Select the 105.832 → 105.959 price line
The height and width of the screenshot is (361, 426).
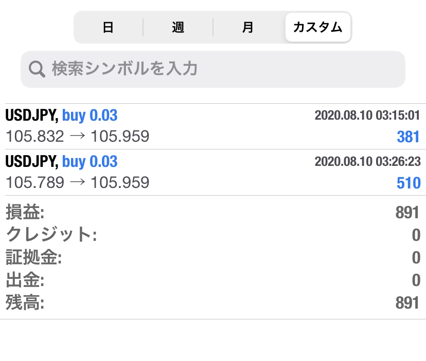click(x=77, y=136)
